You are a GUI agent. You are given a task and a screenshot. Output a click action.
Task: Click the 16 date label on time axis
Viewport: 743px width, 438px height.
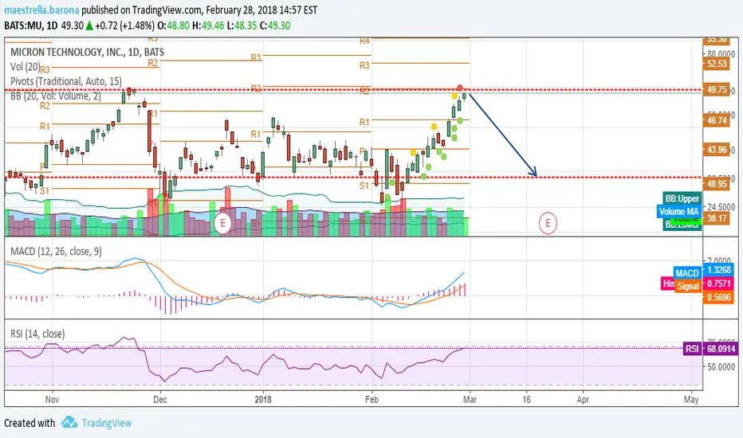pos(526,400)
